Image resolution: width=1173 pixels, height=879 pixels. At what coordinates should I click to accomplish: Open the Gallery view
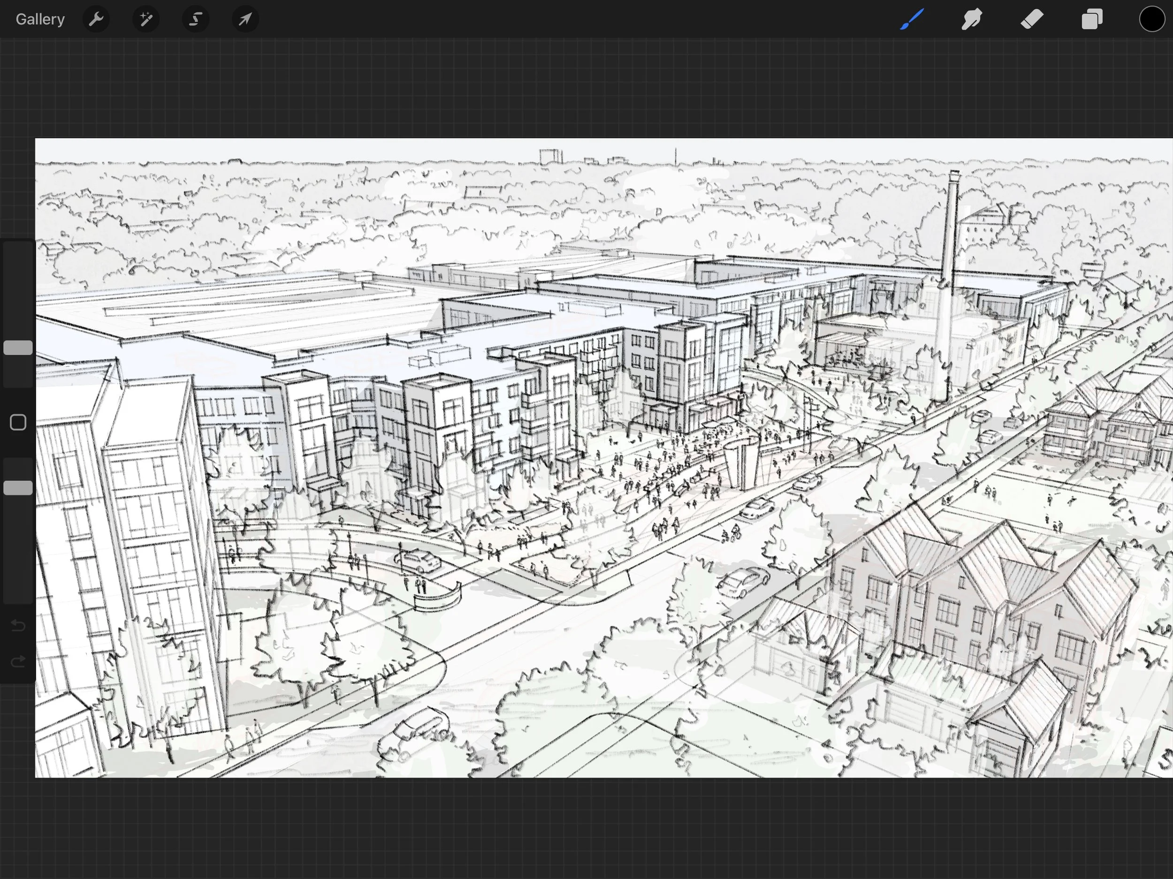40,20
